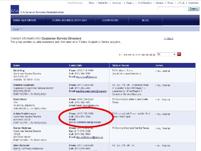Select the name Ashley Dunkleberger
This screenshot has height=151, width=201.
[25, 114]
